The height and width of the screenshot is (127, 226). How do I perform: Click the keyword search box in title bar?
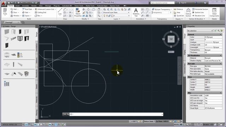162,3
